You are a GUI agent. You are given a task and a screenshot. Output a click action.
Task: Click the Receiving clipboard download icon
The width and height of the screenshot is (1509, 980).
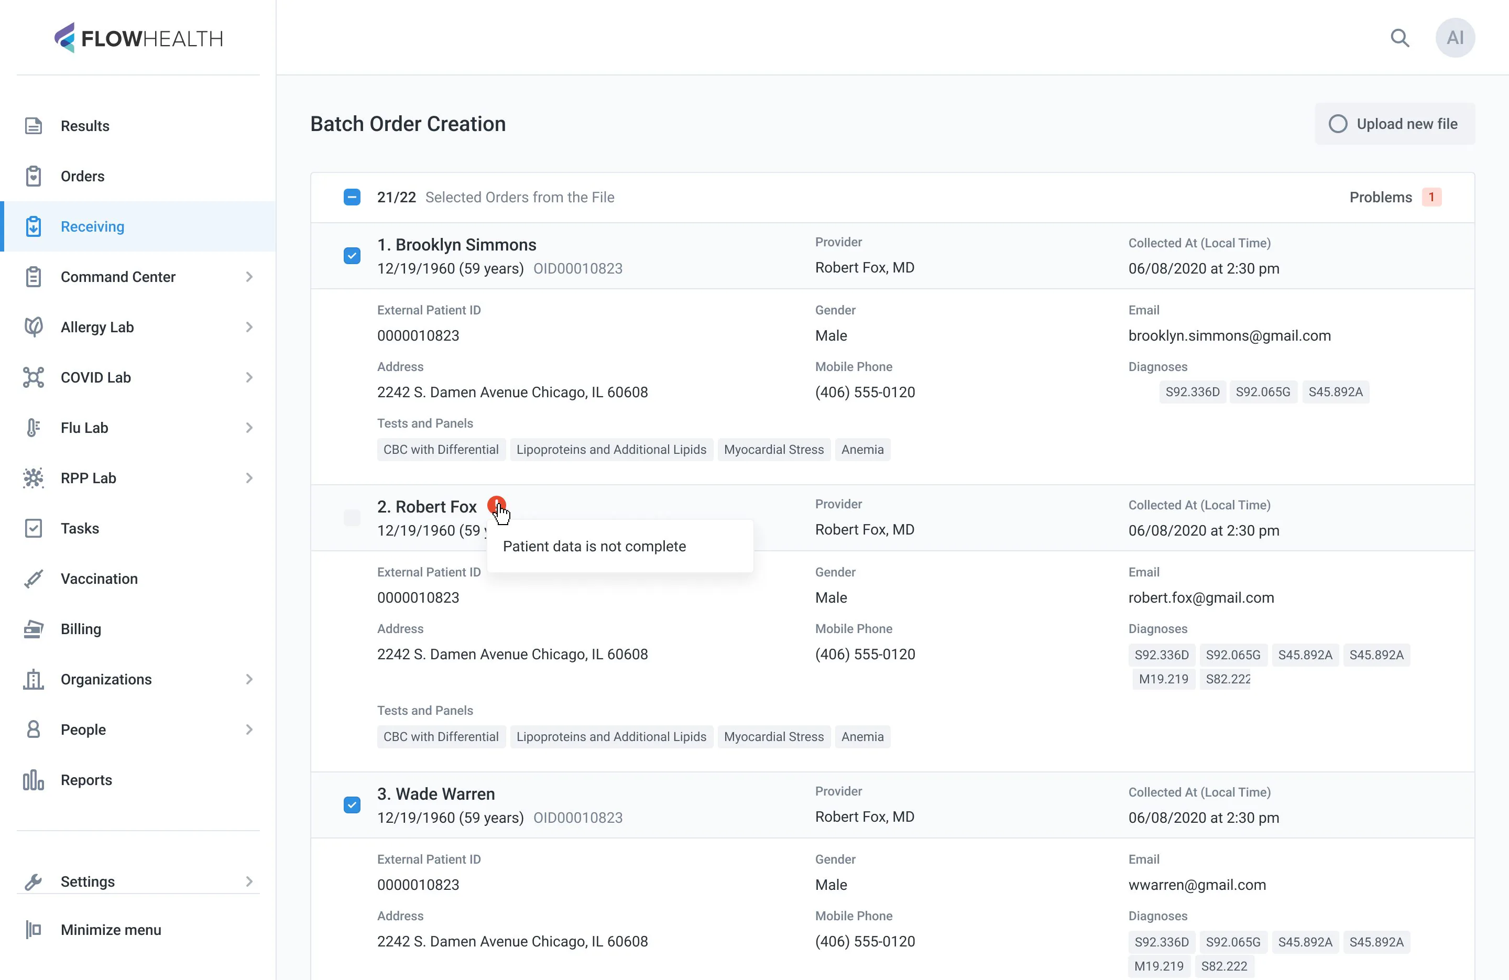[34, 226]
